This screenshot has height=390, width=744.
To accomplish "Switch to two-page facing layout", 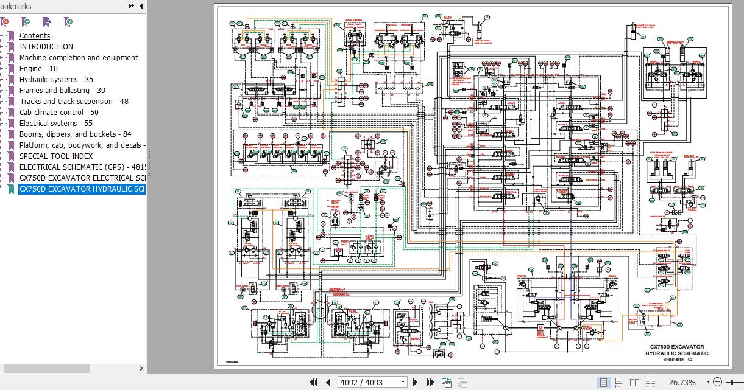I will (x=634, y=382).
